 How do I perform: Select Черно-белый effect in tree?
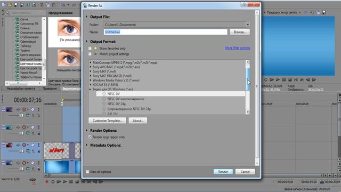point(29,73)
